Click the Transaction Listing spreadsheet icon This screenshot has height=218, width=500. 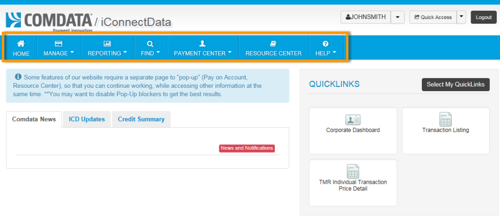coord(445,119)
